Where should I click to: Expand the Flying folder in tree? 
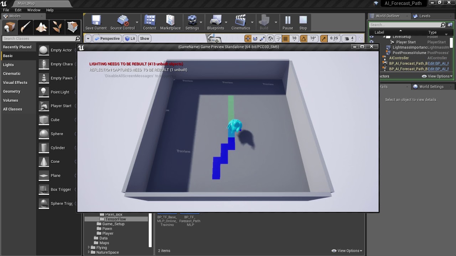[89, 247]
